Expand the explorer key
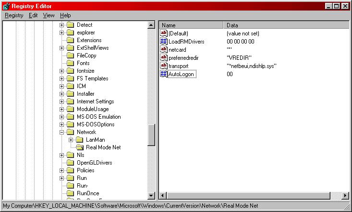 point(61,33)
